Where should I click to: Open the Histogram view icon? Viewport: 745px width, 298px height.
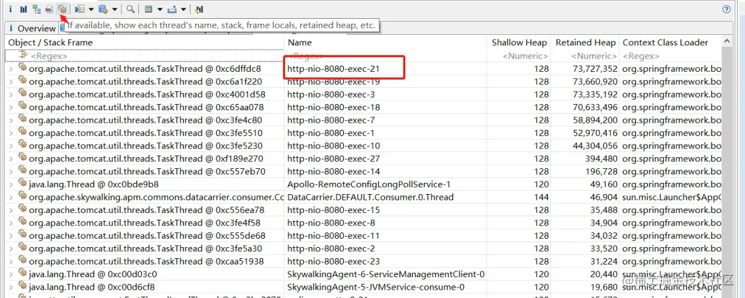click(23, 9)
